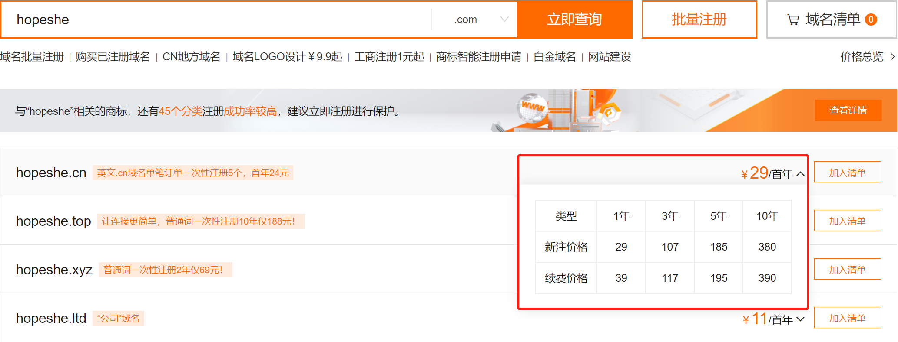Open the 域名批量注册 link
This screenshot has height=342, width=898.
pos(32,57)
